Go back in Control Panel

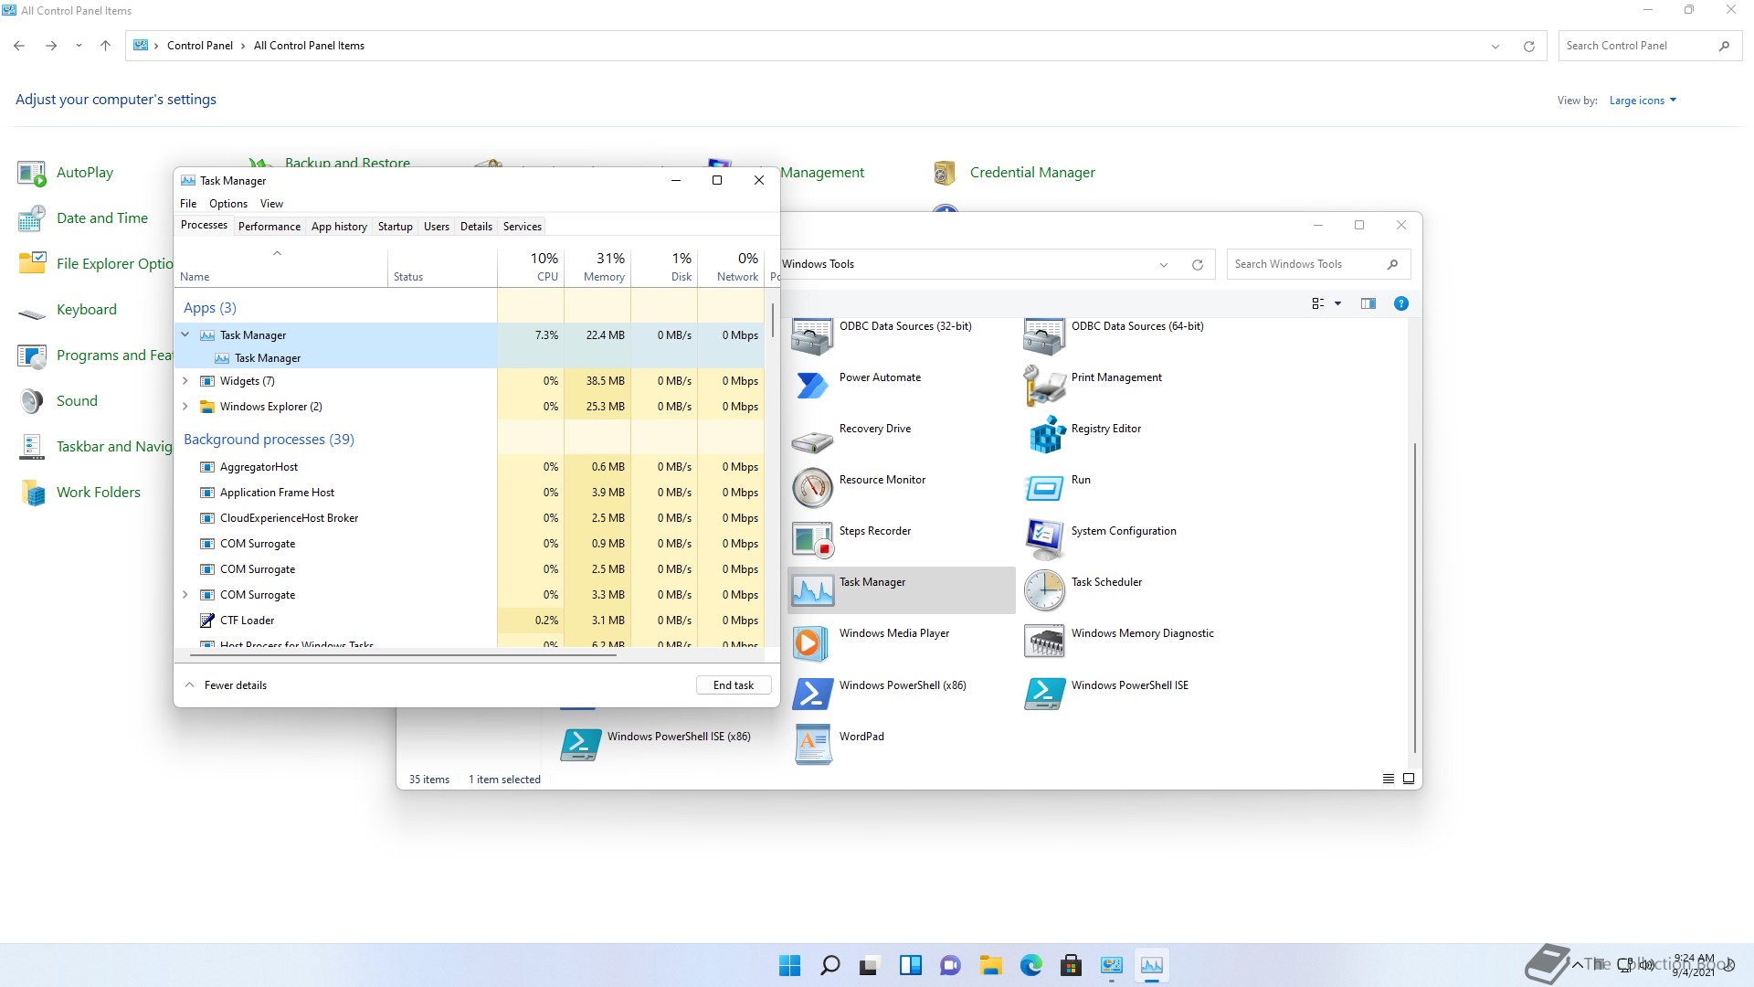tap(19, 46)
